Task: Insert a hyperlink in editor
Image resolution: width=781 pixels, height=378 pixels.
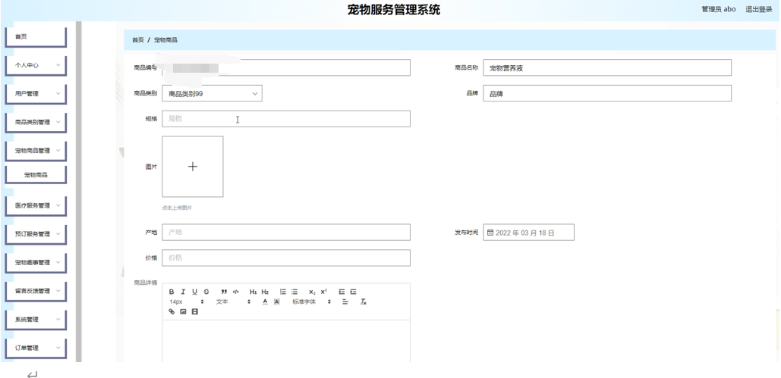Action: (172, 312)
